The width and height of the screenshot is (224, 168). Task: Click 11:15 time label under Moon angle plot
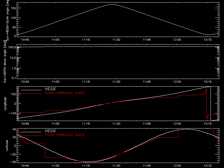click(x=86, y=82)
